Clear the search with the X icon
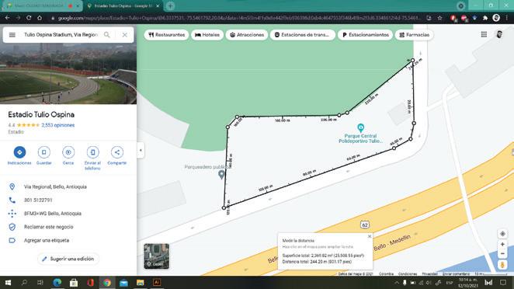 [x=124, y=35]
